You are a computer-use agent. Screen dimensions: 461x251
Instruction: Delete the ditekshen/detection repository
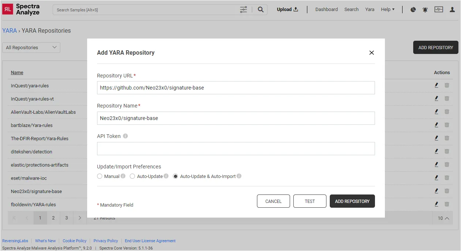[447, 152]
